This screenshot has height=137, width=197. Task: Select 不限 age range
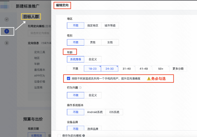(75, 69)
